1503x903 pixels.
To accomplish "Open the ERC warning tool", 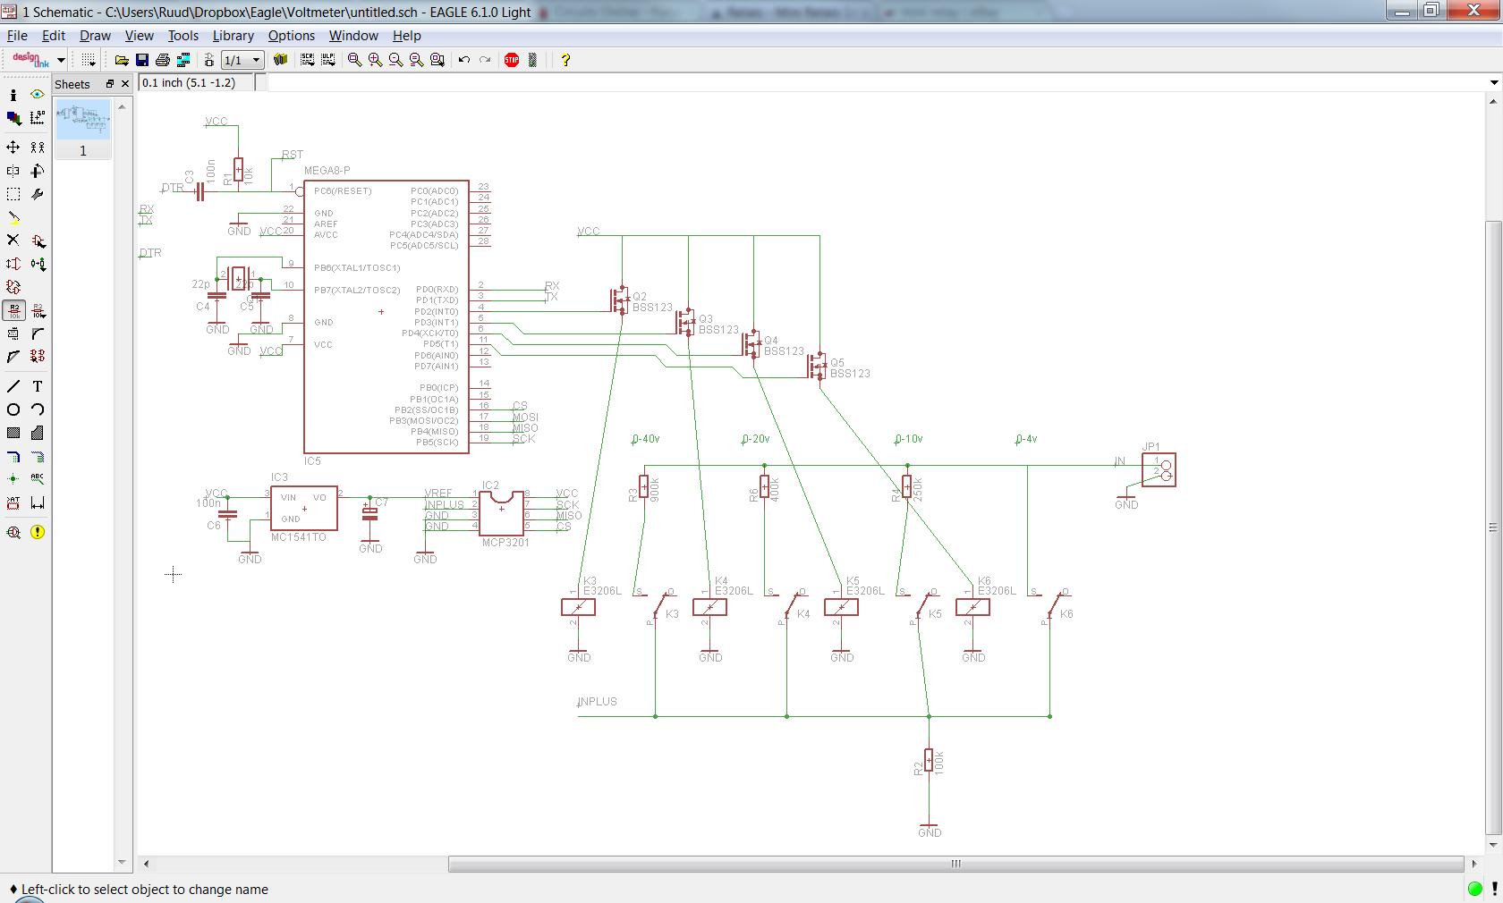I will 38,532.
